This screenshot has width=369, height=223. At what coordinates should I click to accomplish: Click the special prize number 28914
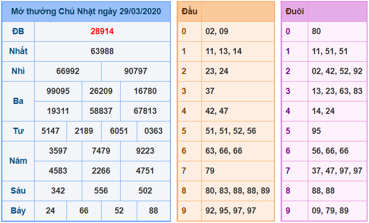[102, 31]
